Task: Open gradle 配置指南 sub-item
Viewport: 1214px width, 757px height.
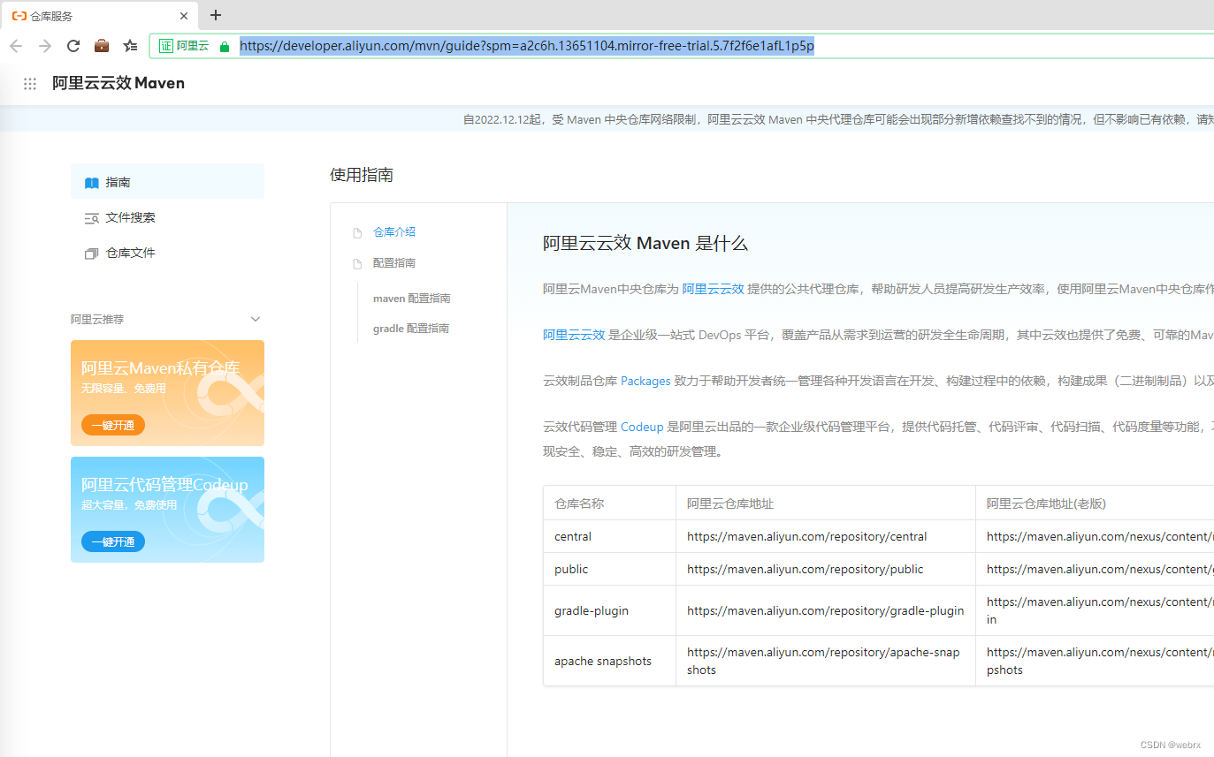Action: coord(411,329)
